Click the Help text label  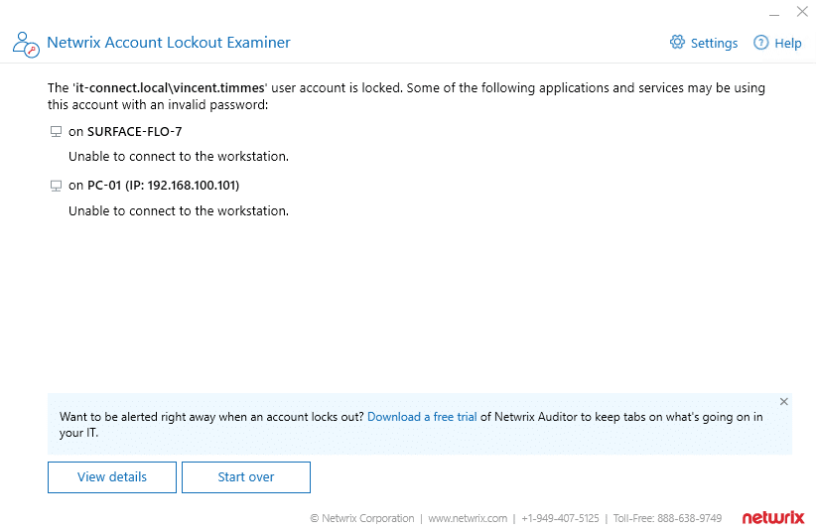[x=788, y=44]
